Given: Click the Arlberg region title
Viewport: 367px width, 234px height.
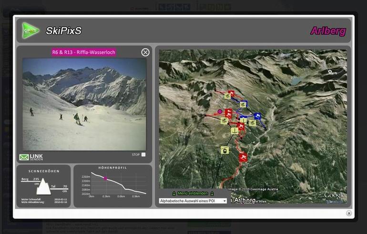Looking at the screenshot, I should 328,31.
